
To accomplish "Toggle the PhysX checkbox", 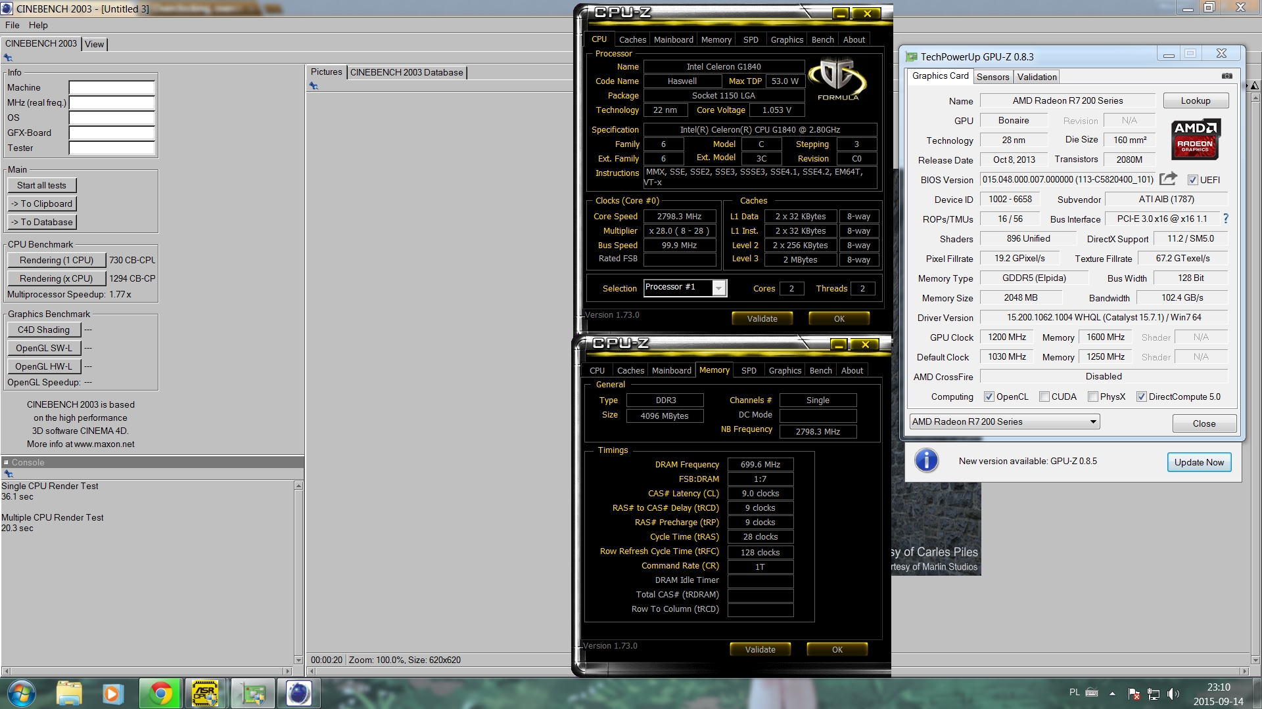I will [1092, 397].
